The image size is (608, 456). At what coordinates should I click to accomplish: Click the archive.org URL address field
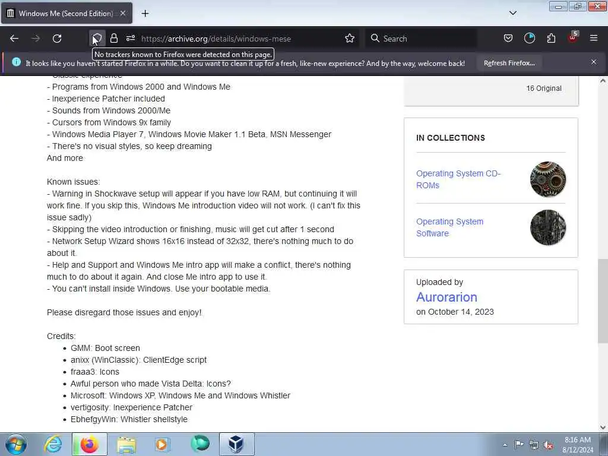(x=216, y=39)
